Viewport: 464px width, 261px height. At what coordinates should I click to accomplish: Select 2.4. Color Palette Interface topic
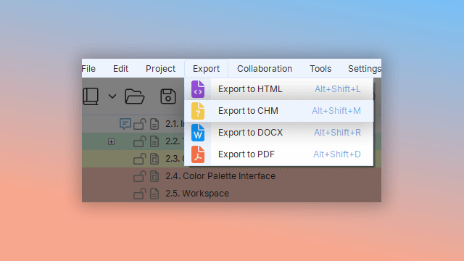(220, 176)
